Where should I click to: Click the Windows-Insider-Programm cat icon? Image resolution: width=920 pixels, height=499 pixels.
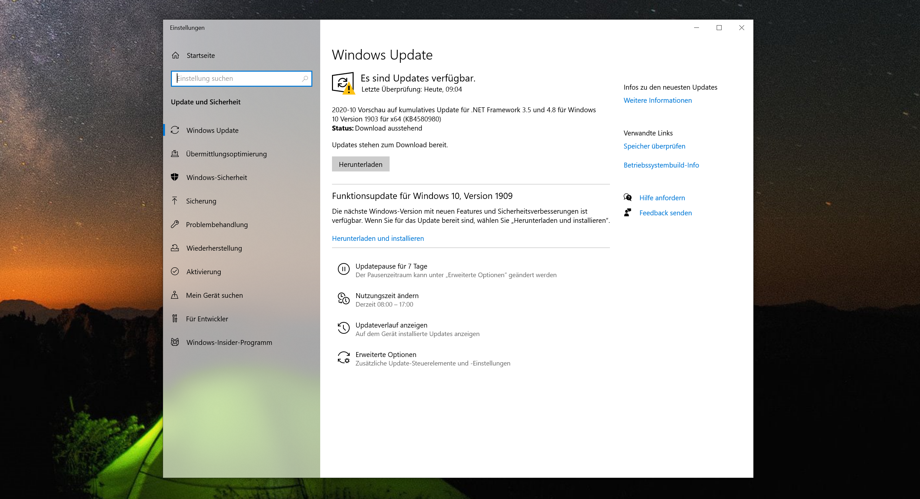[175, 342]
